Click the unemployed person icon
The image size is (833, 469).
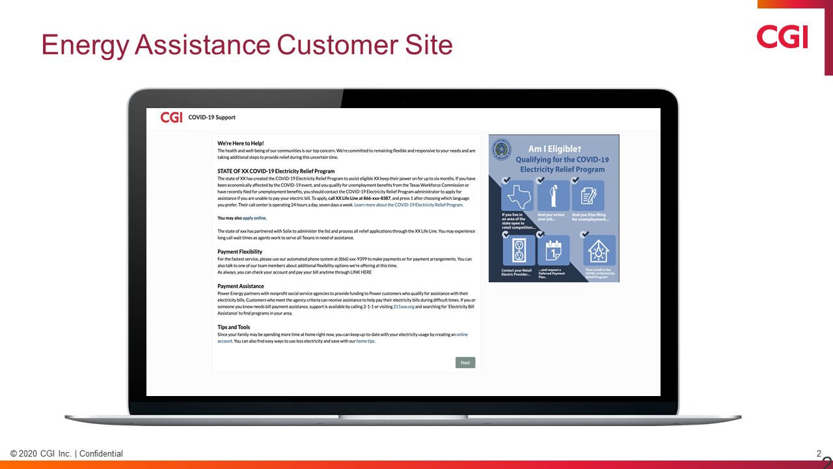(553, 195)
